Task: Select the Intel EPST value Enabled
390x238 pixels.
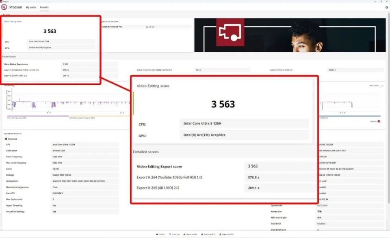Action: [x=350, y=224]
